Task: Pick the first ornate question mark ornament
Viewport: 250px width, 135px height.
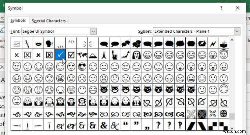Action: tap(158, 125)
